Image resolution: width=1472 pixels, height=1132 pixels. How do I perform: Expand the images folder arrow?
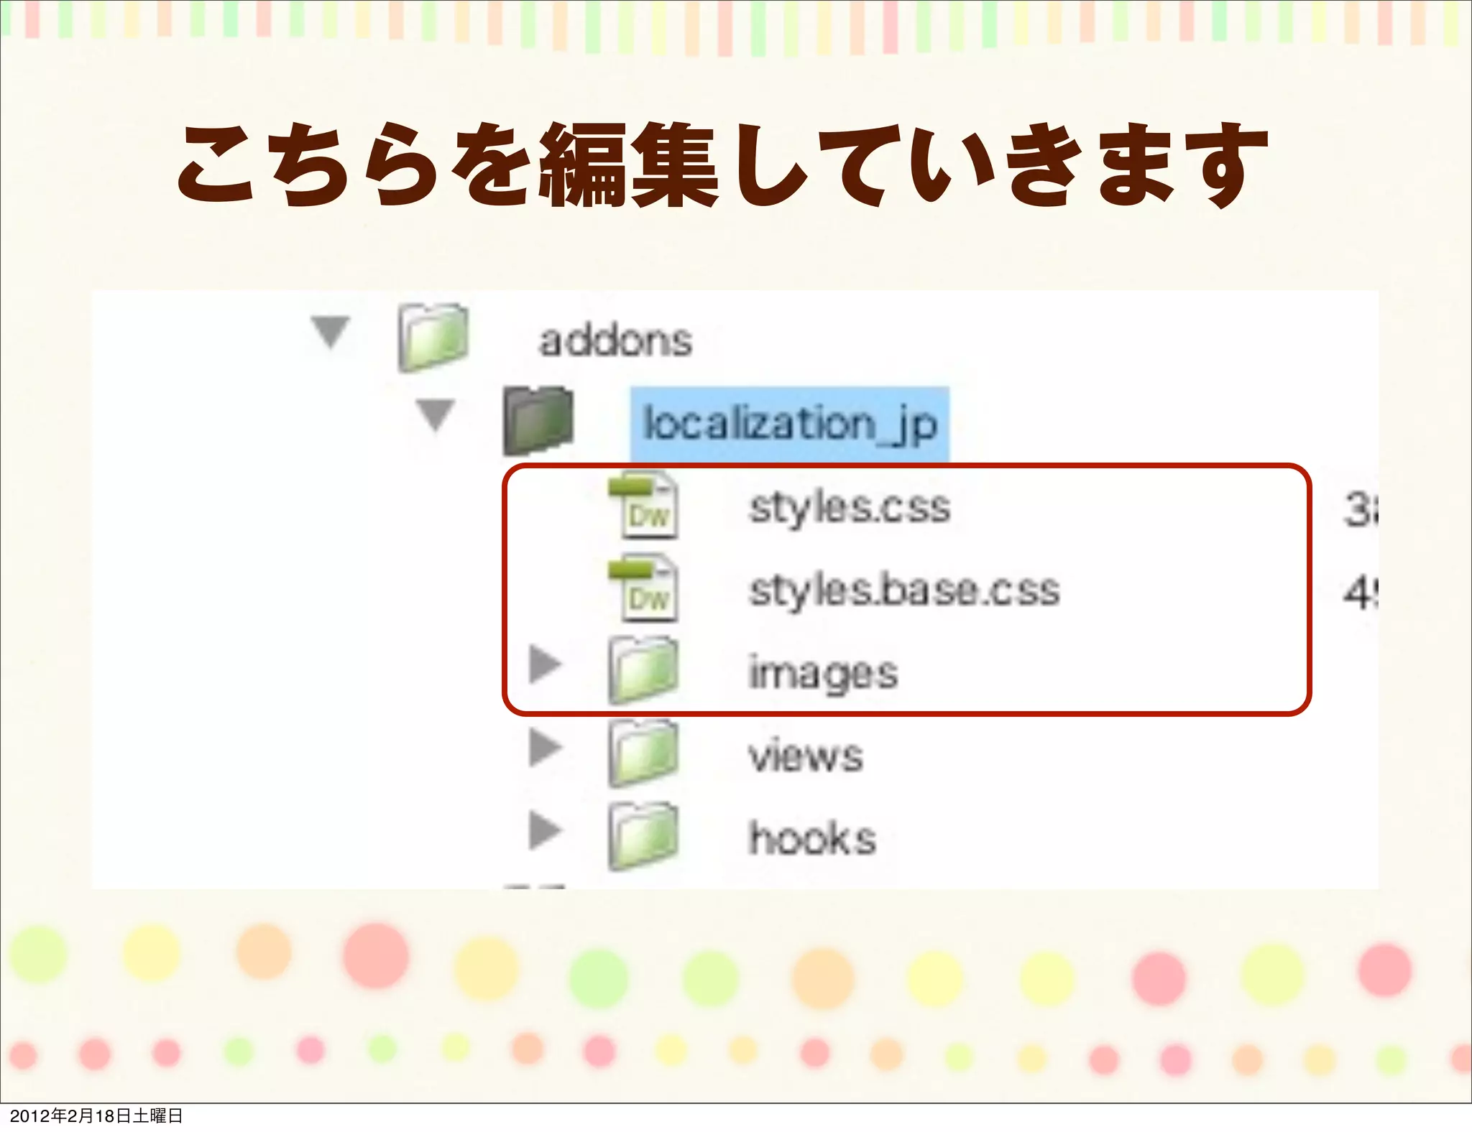[545, 664]
